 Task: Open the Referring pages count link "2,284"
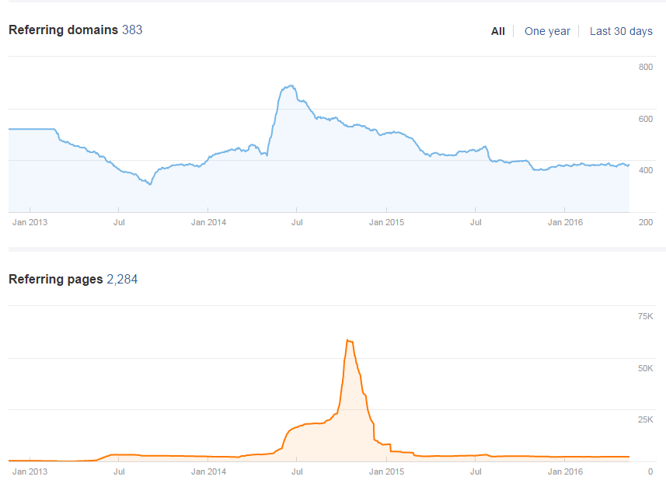tap(124, 279)
